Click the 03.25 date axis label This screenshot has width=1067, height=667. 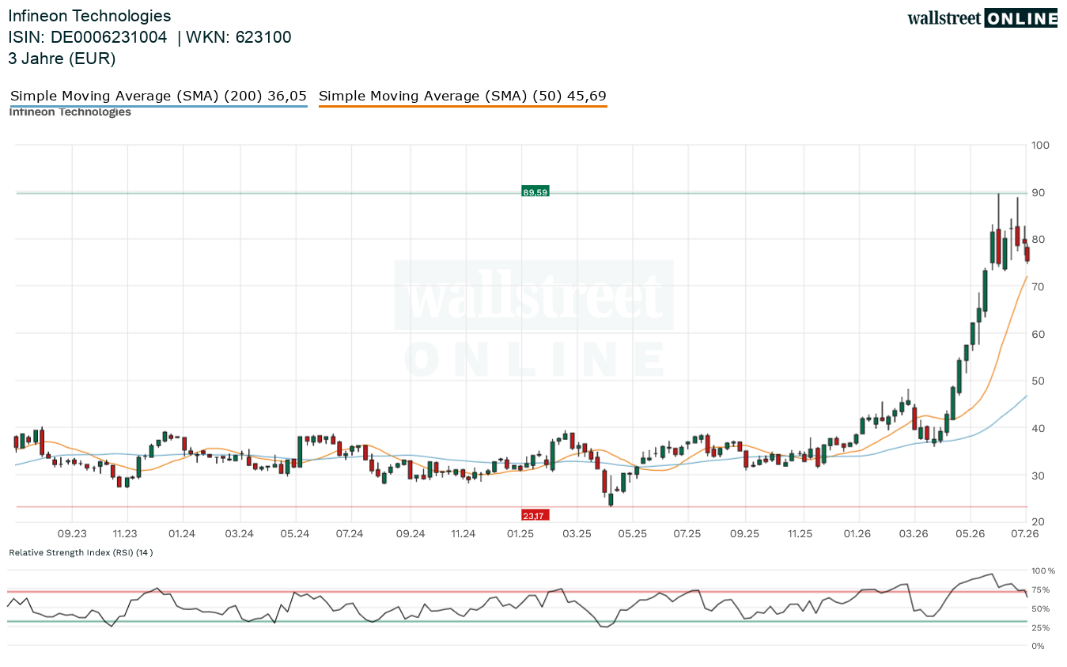click(x=577, y=534)
